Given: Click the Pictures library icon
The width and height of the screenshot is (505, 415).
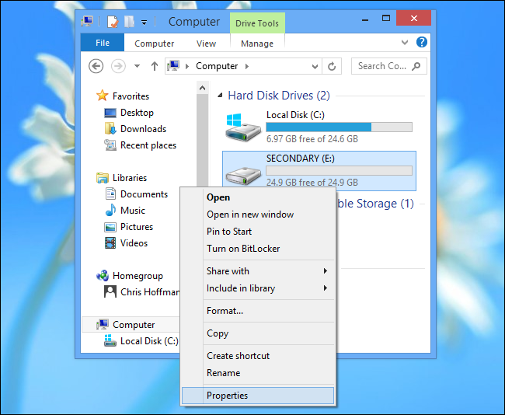Looking at the screenshot, I should (x=110, y=227).
